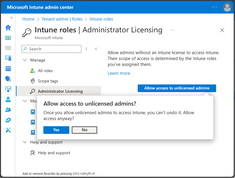The height and width of the screenshot is (178, 235).
Task: Click the user account avatar
Action: tap(227, 7)
